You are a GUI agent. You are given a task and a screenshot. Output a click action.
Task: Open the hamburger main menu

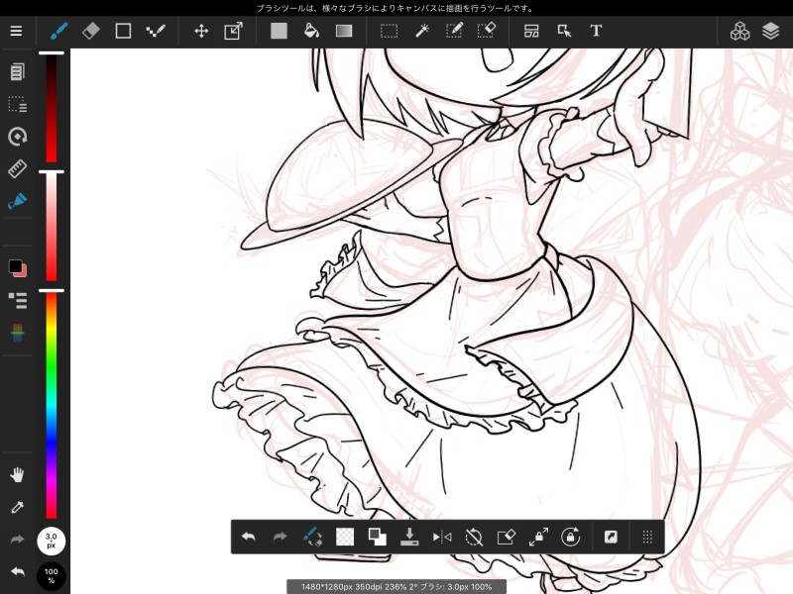[x=16, y=31]
